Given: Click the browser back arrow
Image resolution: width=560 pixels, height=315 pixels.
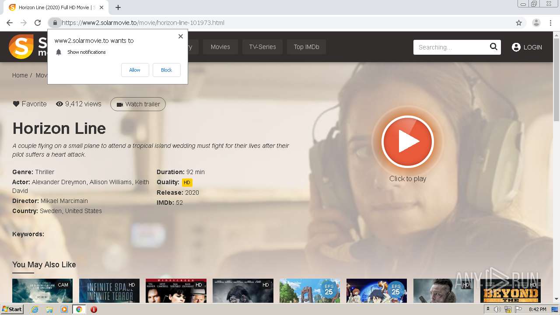Looking at the screenshot, I should [x=10, y=23].
